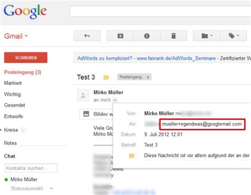Screen dimensions: 251x195
Task: Open Posteingang (3) folder
Action: coord(23,72)
